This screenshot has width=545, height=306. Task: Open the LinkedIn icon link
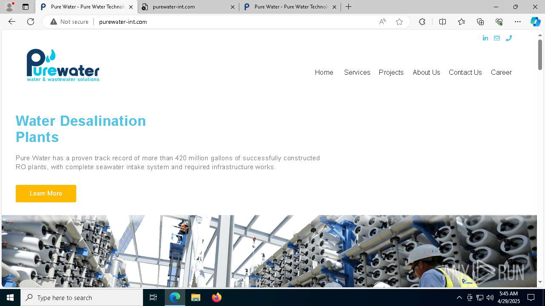[485, 38]
